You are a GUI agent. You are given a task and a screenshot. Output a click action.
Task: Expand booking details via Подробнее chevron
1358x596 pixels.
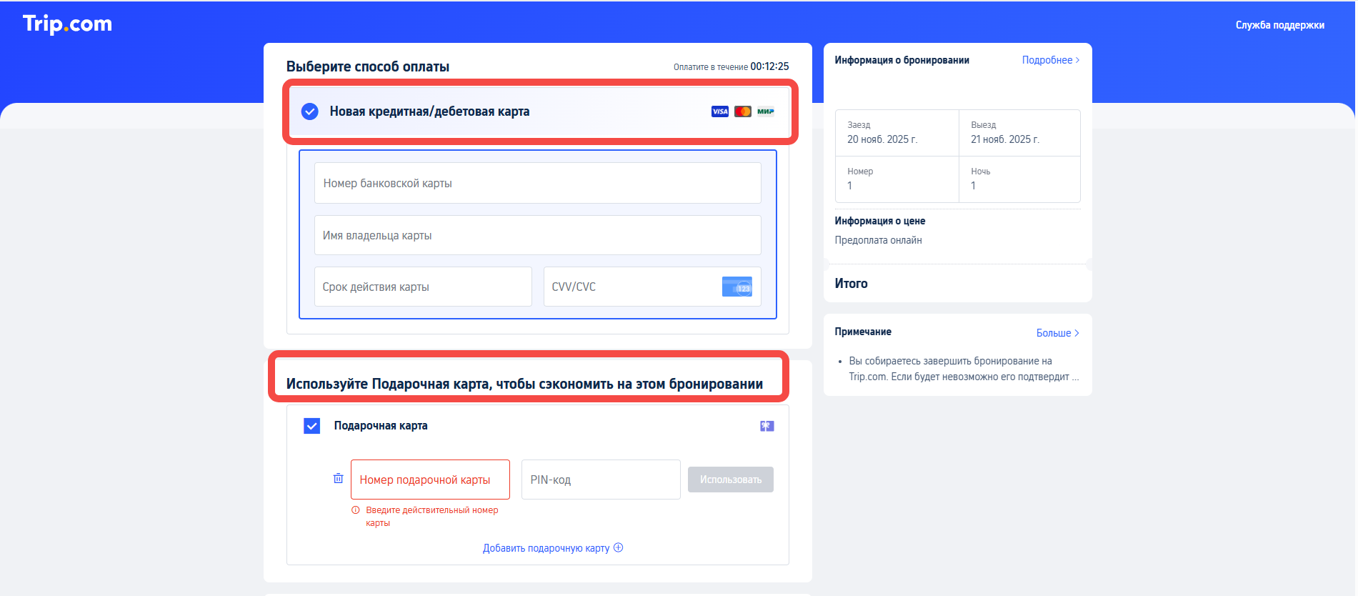[x=1078, y=60]
